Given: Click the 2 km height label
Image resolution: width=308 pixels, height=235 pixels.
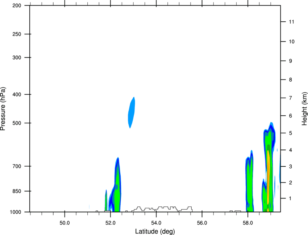Looking at the screenshot, I should (x=291, y=183).
